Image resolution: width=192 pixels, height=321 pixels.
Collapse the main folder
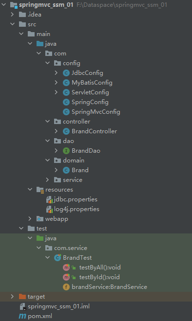(21, 34)
